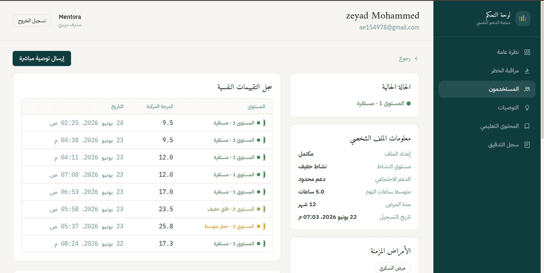Click الأمراض المزمنة heading
Image resolution: width=544 pixels, height=273 pixels.
coord(390,251)
